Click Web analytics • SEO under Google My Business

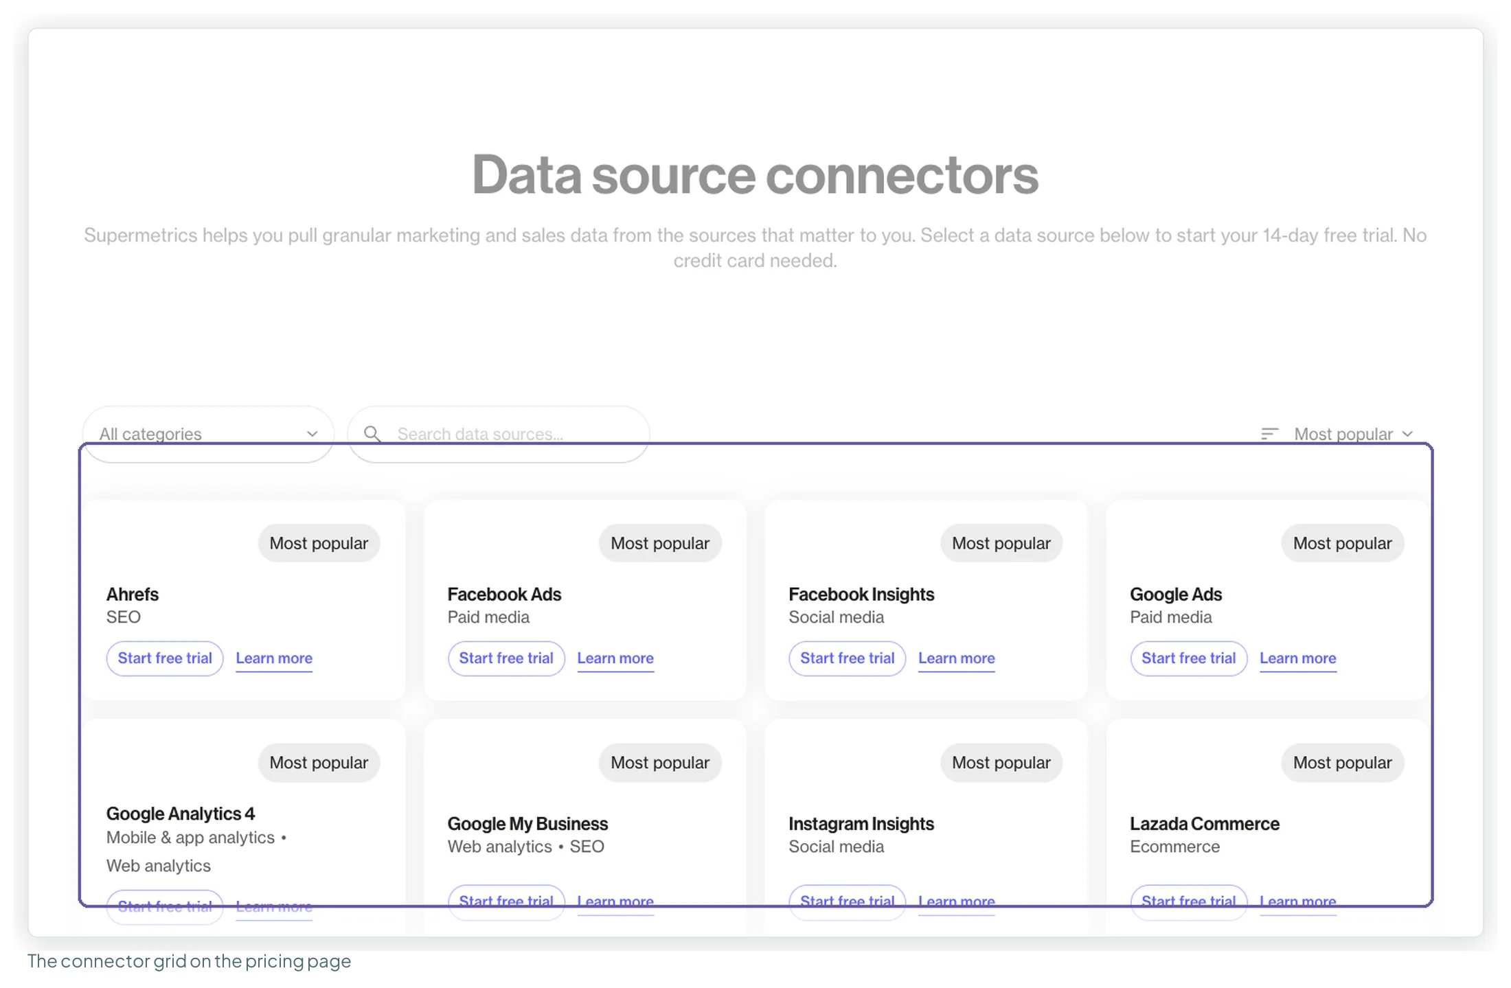coord(526,847)
